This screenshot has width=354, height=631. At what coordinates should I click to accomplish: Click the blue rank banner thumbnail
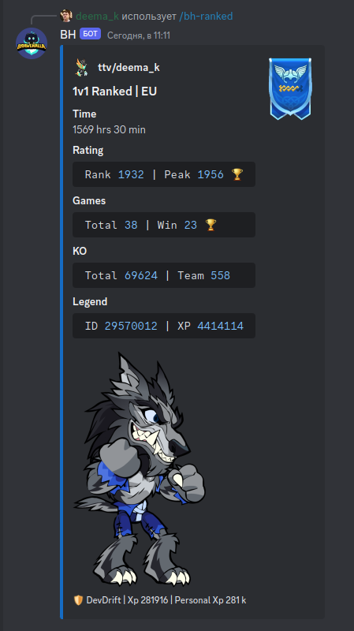pos(289,88)
